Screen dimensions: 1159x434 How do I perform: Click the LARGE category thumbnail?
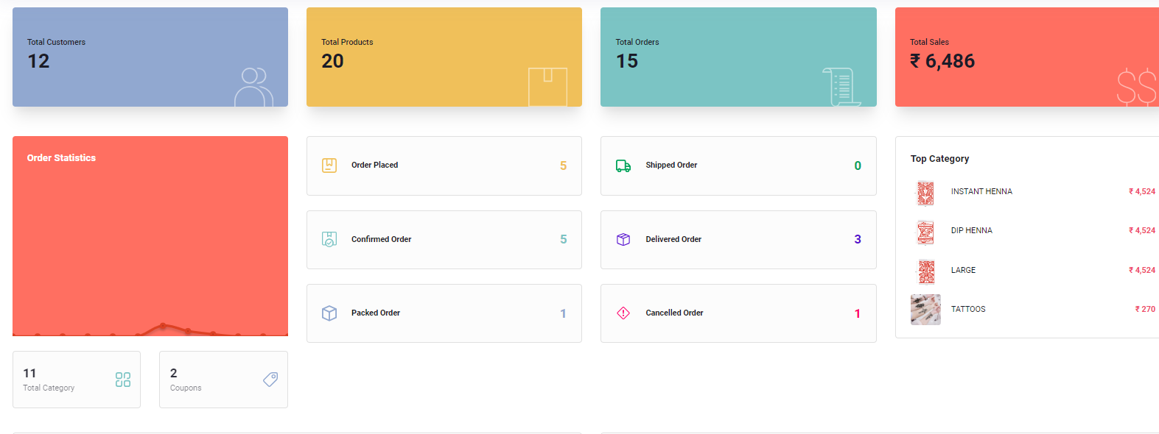(925, 271)
